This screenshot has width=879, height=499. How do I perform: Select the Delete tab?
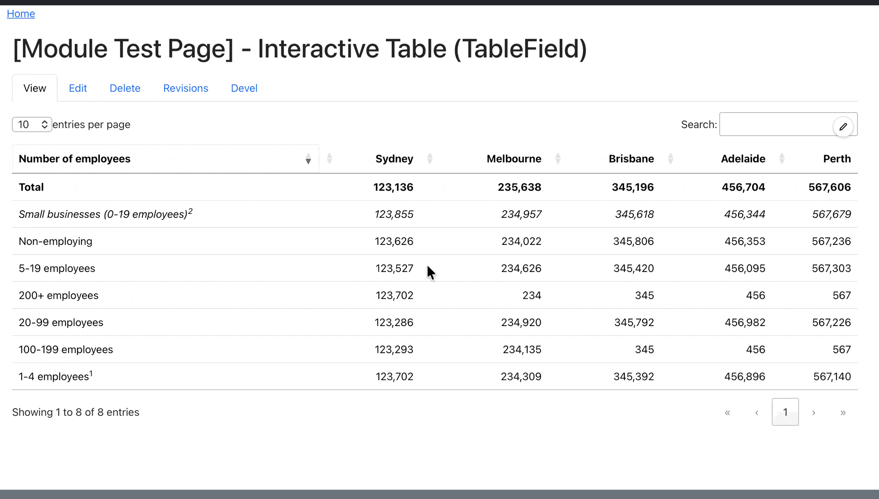125,88
